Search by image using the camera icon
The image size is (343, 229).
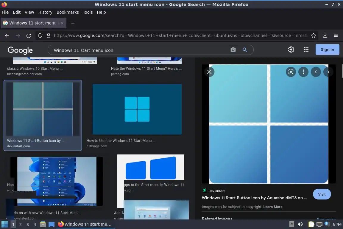pos(233,50)
